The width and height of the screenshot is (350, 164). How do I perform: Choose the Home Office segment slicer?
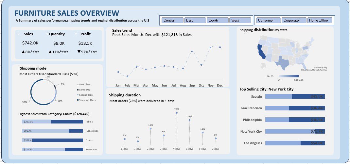[x=320, y=20]
